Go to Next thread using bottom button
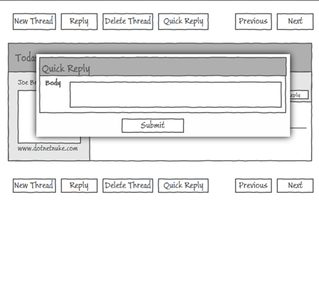 [x=295, y=186]
